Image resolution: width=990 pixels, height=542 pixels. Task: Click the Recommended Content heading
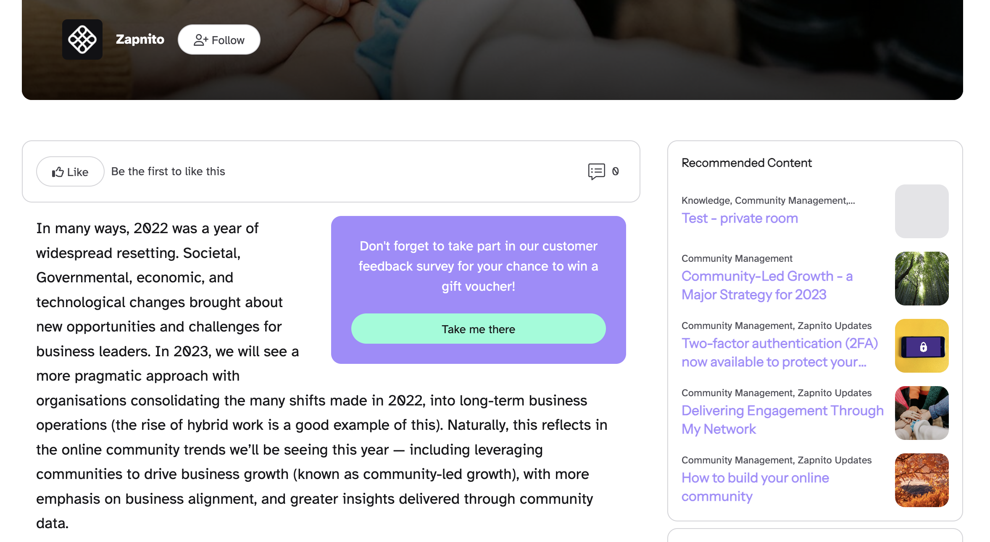point(746,163)
